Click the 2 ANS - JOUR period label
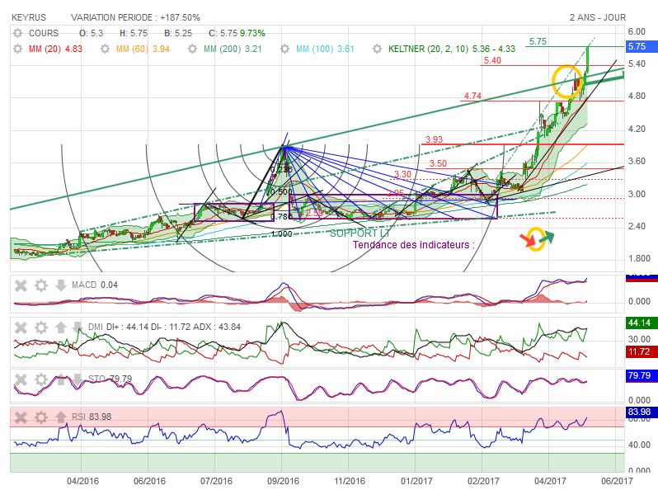The height and width of the screenshot is (490, 658). (598, 17)
